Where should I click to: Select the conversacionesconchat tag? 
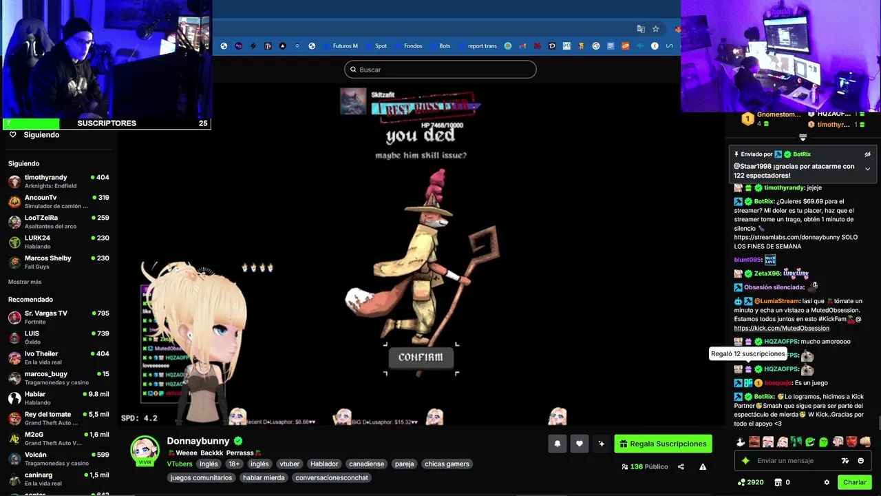[x=332, y=478]
